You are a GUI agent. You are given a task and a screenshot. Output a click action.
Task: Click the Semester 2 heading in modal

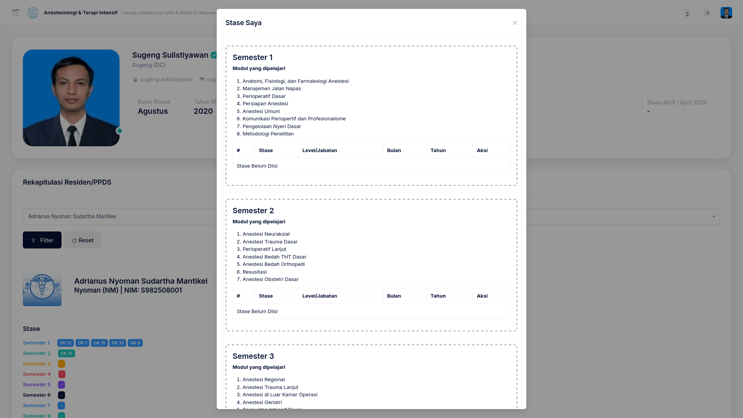click(253, 211)
